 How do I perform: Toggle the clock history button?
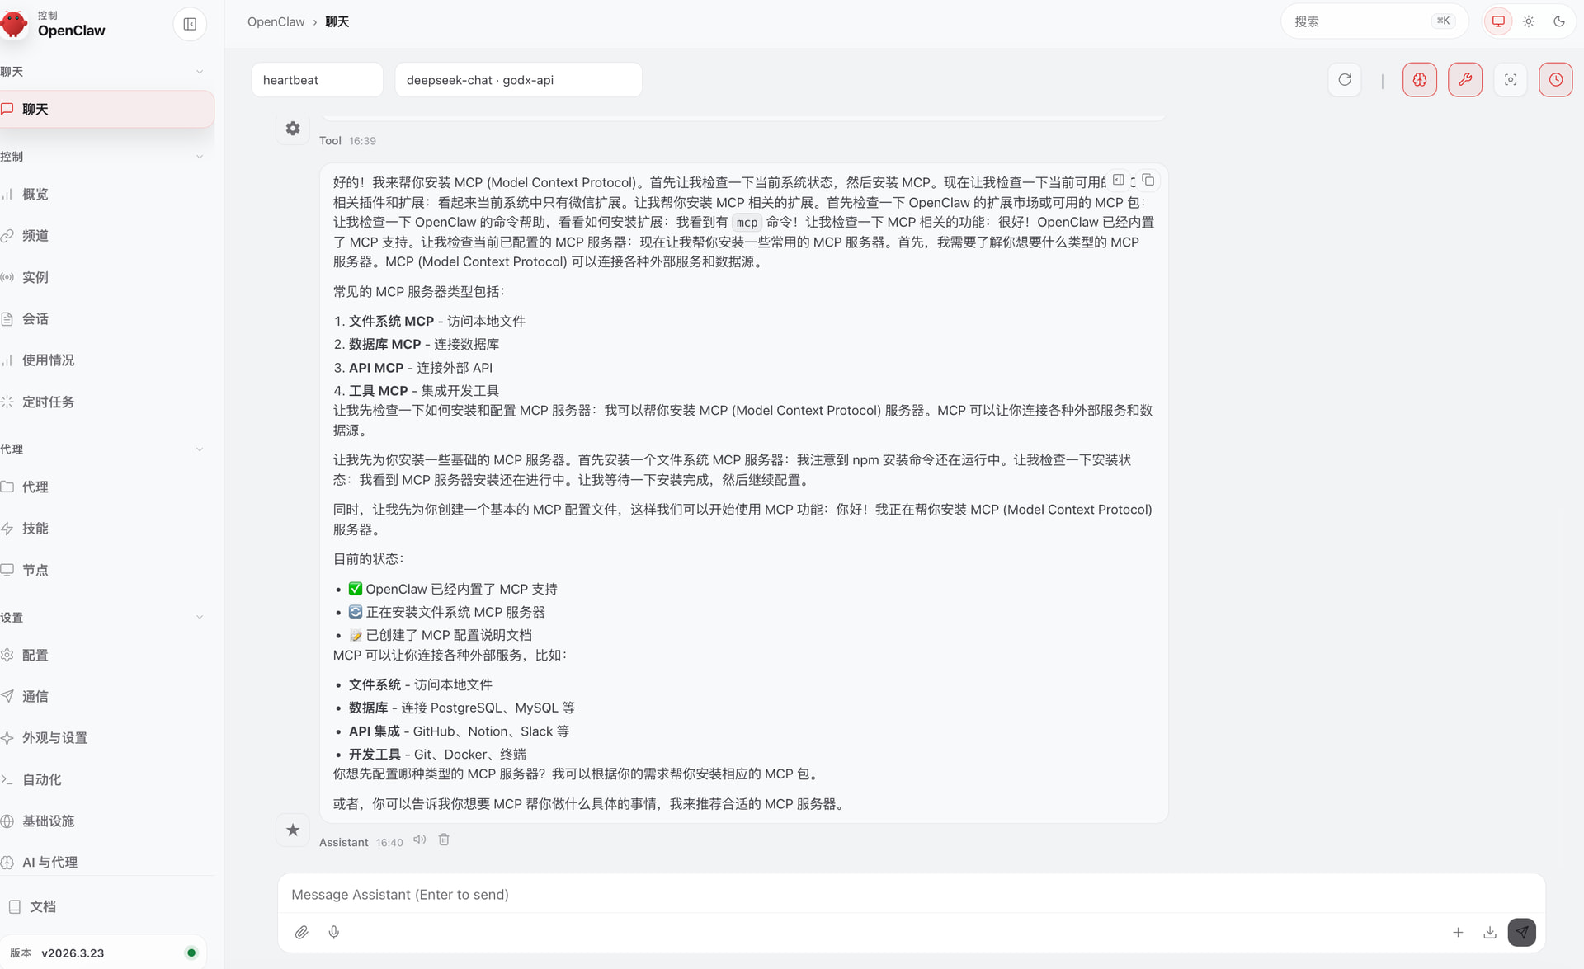pyautogui.click(x=1556, y=80)
